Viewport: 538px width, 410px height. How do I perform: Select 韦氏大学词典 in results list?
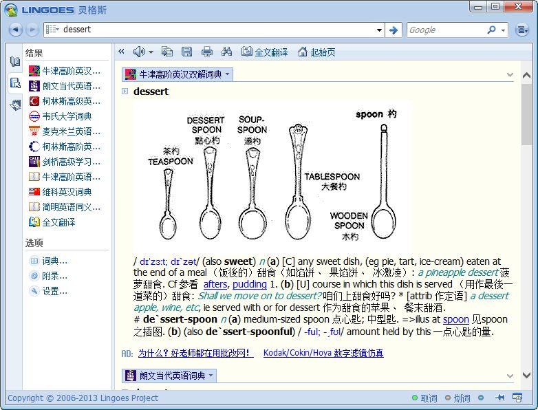tap(61, 116)
